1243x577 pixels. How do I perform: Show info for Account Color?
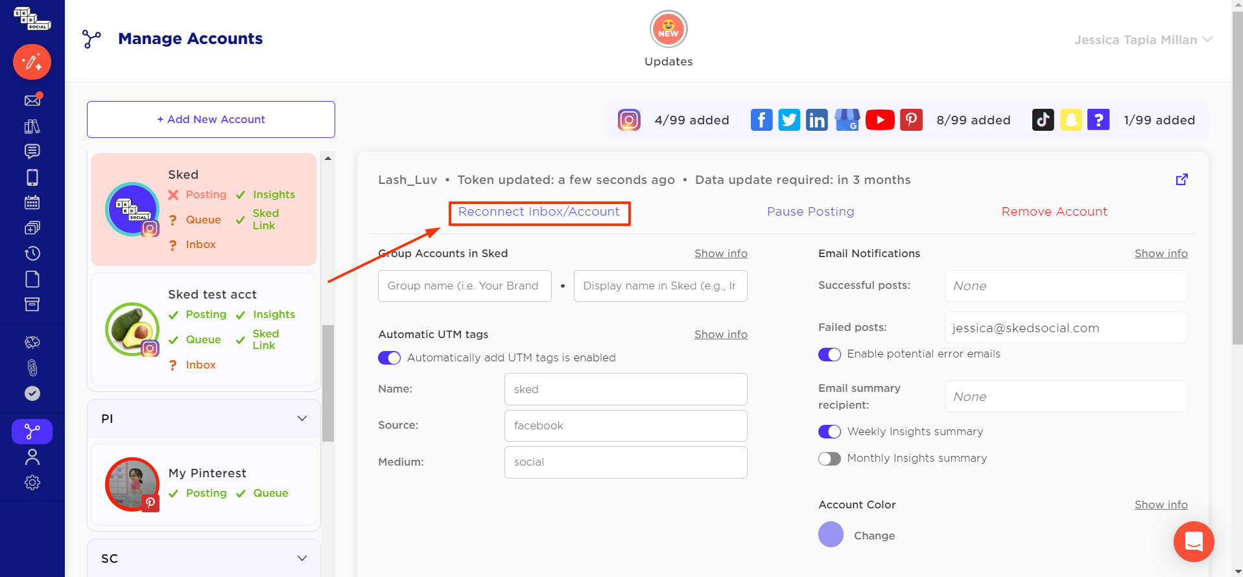1161,504
